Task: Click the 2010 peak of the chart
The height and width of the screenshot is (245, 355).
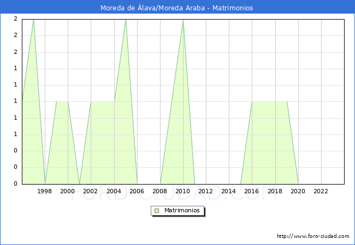Action: [x=183, y=20]
